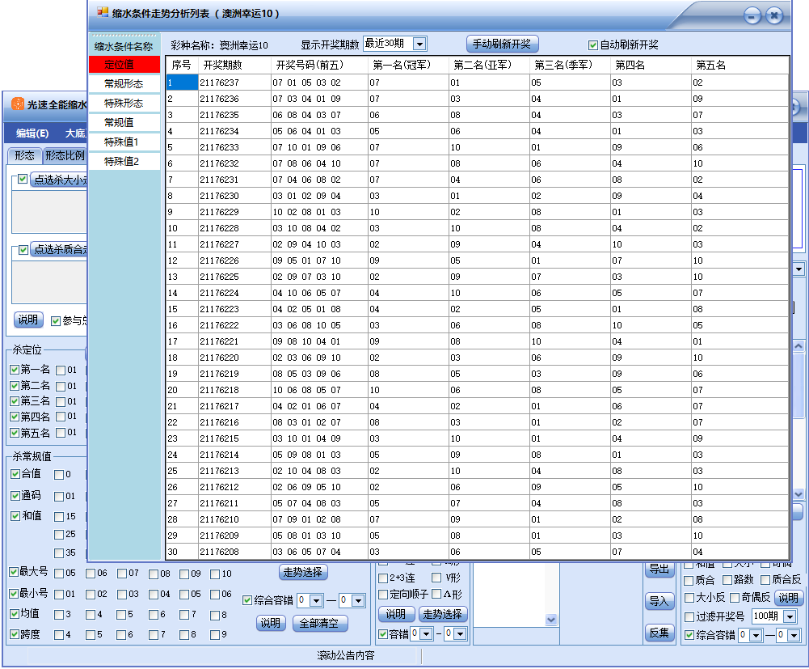Click the orange 光速全能缩水 app icon
Viewport: 809px width, 669px height.
(x=17, y=104)
